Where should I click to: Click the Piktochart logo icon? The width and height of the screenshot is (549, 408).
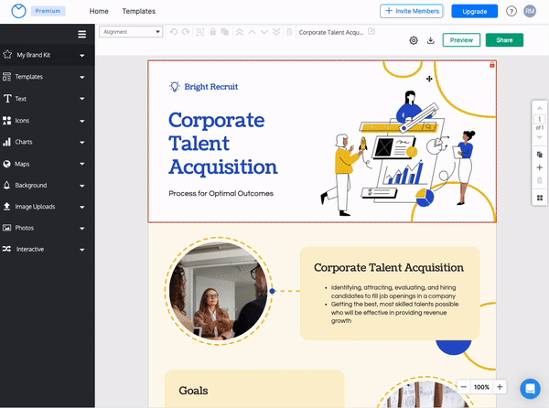click(18, 11)
